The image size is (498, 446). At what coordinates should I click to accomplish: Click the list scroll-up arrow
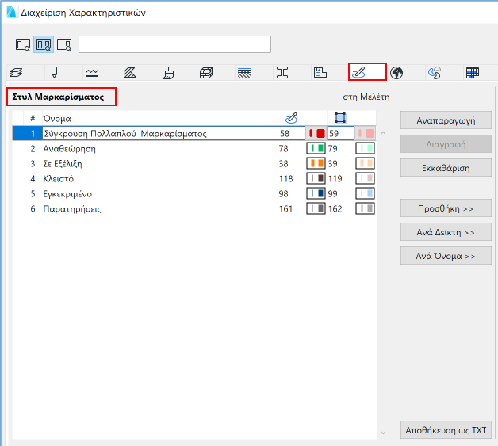[383, 133]
